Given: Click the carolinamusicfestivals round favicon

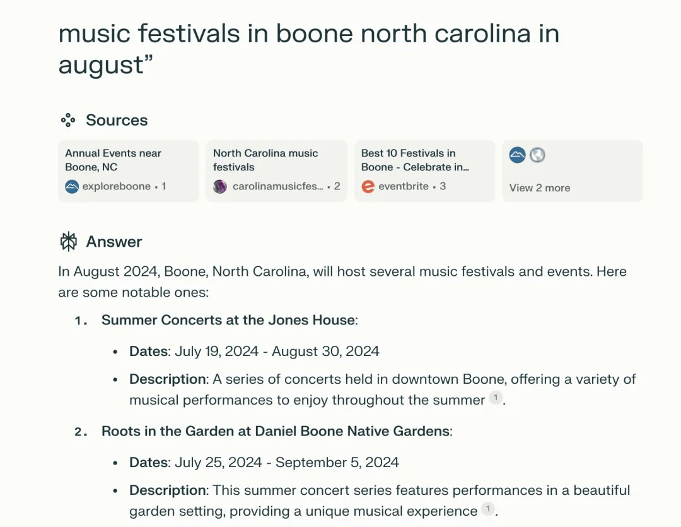Looking at the screenshot, I should pyautogui.click(x=220, y=186).
